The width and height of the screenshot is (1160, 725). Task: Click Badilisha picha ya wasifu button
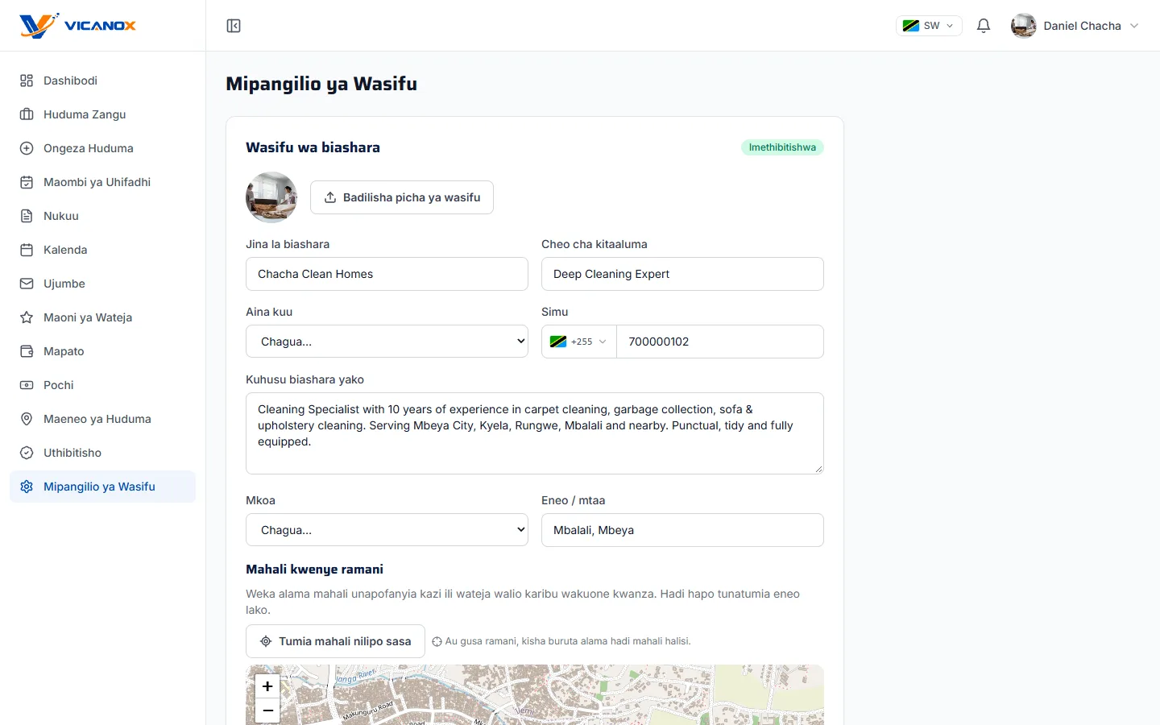402,197
